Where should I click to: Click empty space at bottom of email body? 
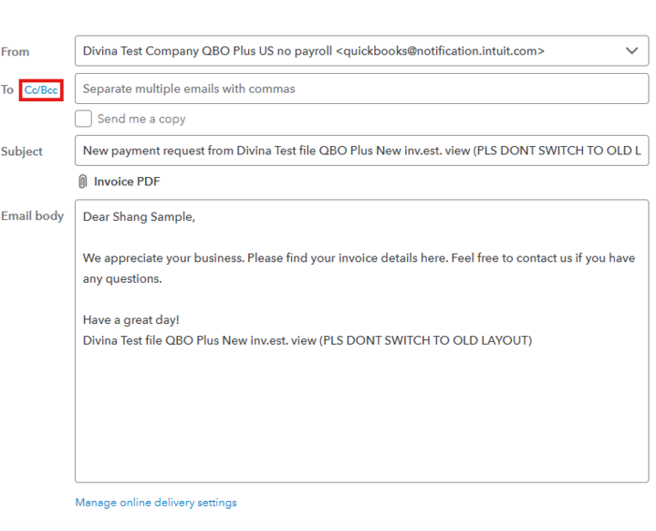coord(361,429)
